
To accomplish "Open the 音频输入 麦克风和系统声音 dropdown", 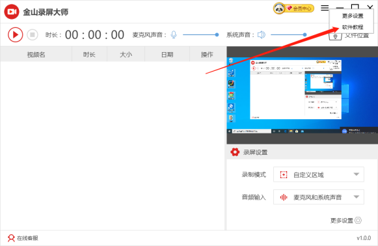I will point(319,197).
